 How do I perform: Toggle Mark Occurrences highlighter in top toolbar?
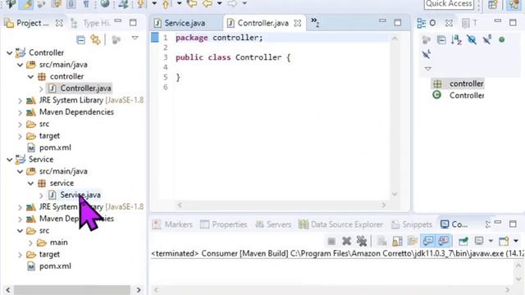26,4
